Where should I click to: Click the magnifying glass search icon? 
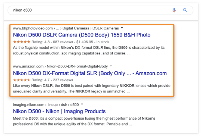coord(185,10)
